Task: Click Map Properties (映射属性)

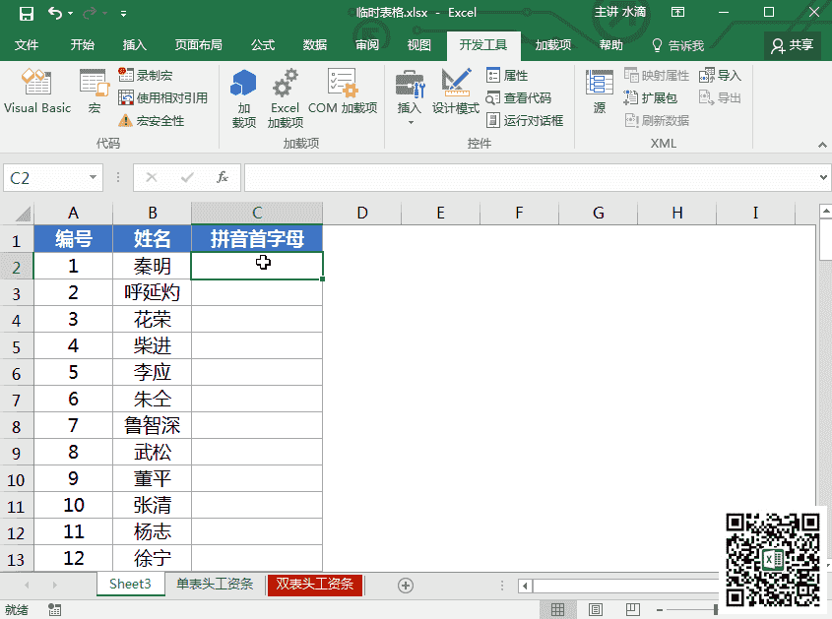Action: (657, 76)
